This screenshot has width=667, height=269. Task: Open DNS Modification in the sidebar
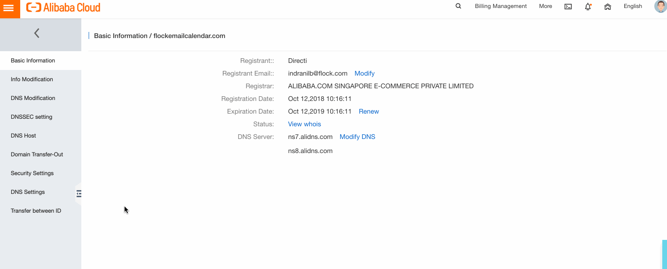pos(40,98)
